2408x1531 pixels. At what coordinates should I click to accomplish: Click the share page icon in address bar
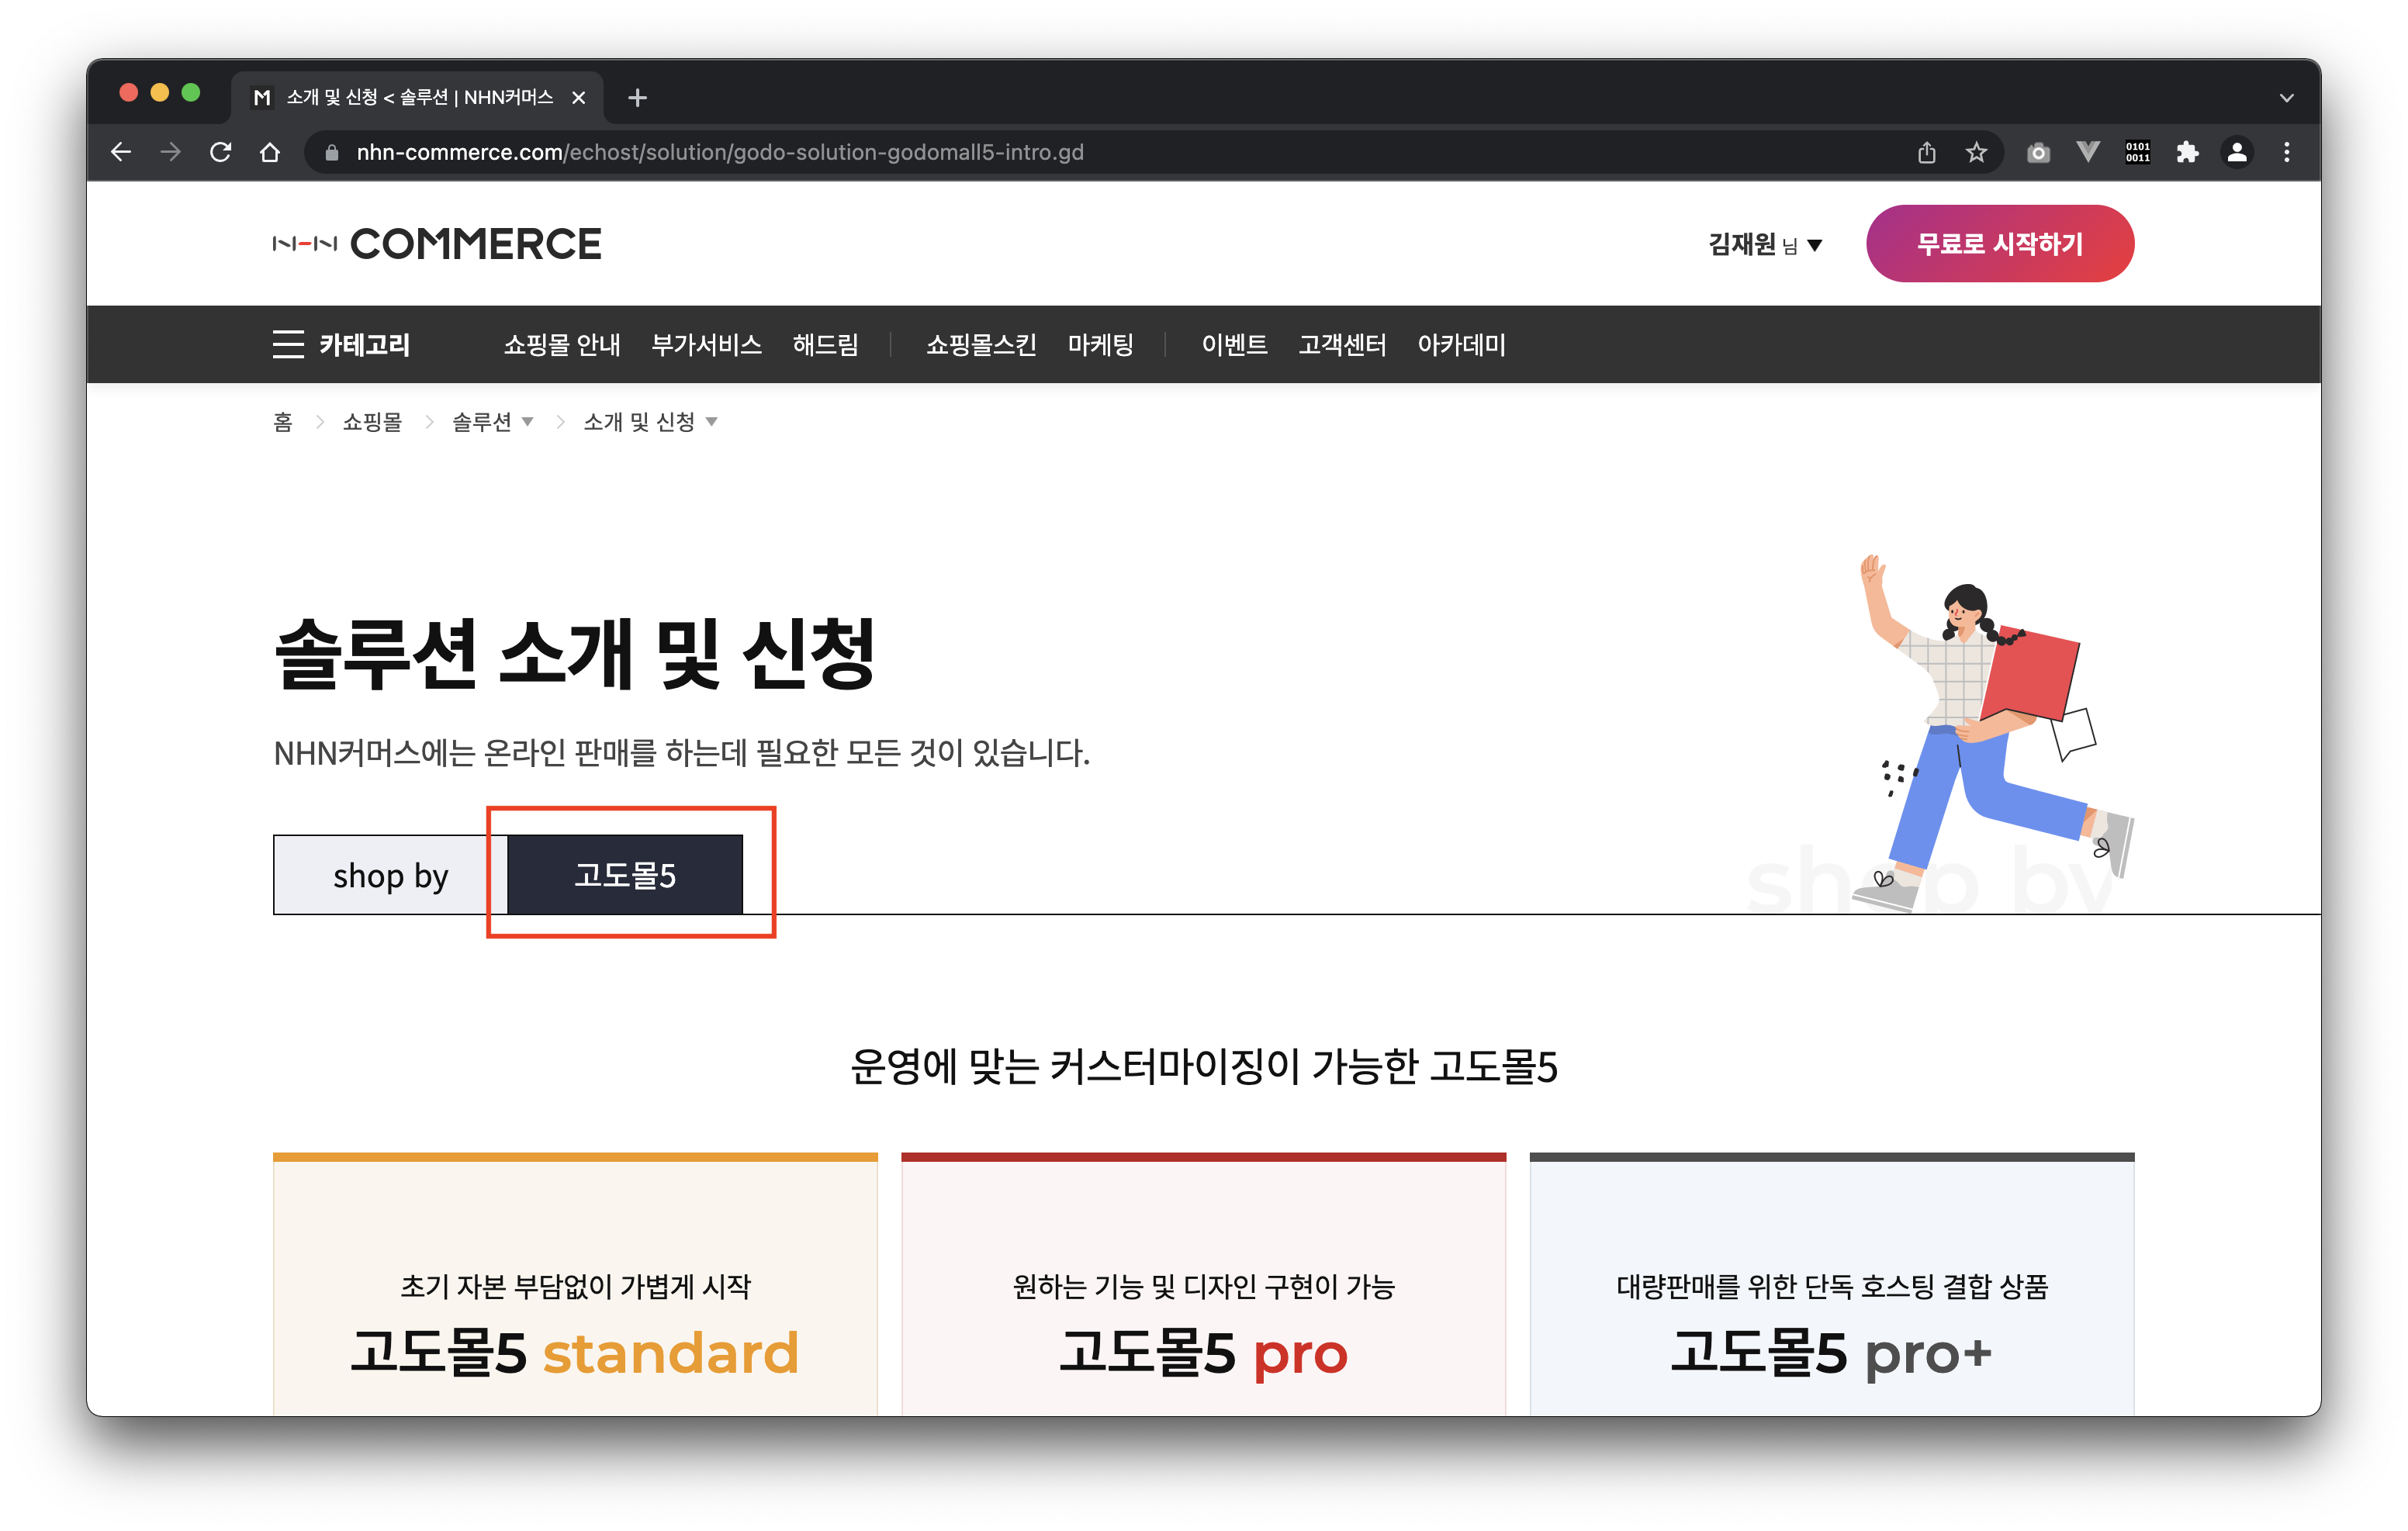tap(1926, 152)
